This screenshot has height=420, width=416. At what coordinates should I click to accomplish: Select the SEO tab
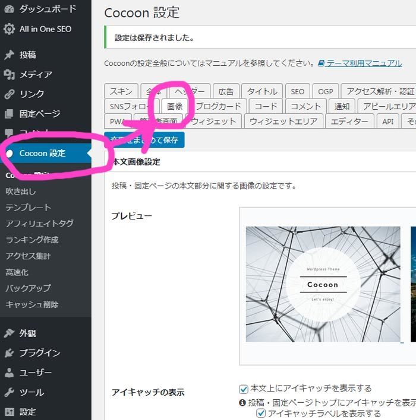click(x=297, y=91)
